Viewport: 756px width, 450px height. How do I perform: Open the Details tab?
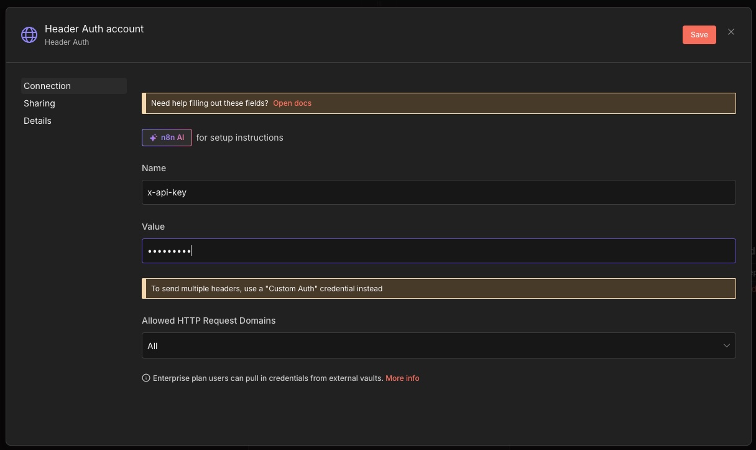(x=37, y=121)
